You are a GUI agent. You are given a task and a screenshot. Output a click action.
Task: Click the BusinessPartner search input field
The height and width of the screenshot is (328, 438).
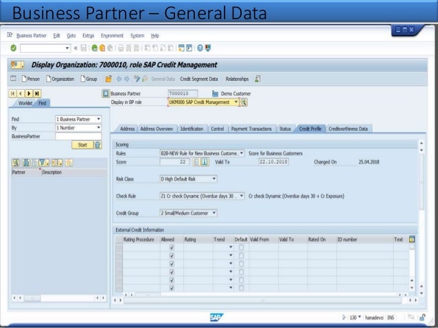[78, 136]
